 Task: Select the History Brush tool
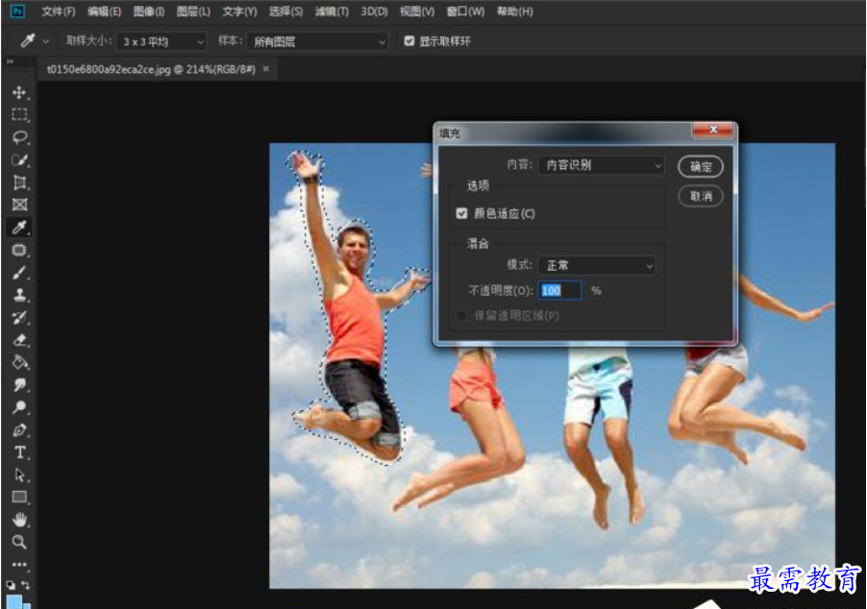pos(20,317)
